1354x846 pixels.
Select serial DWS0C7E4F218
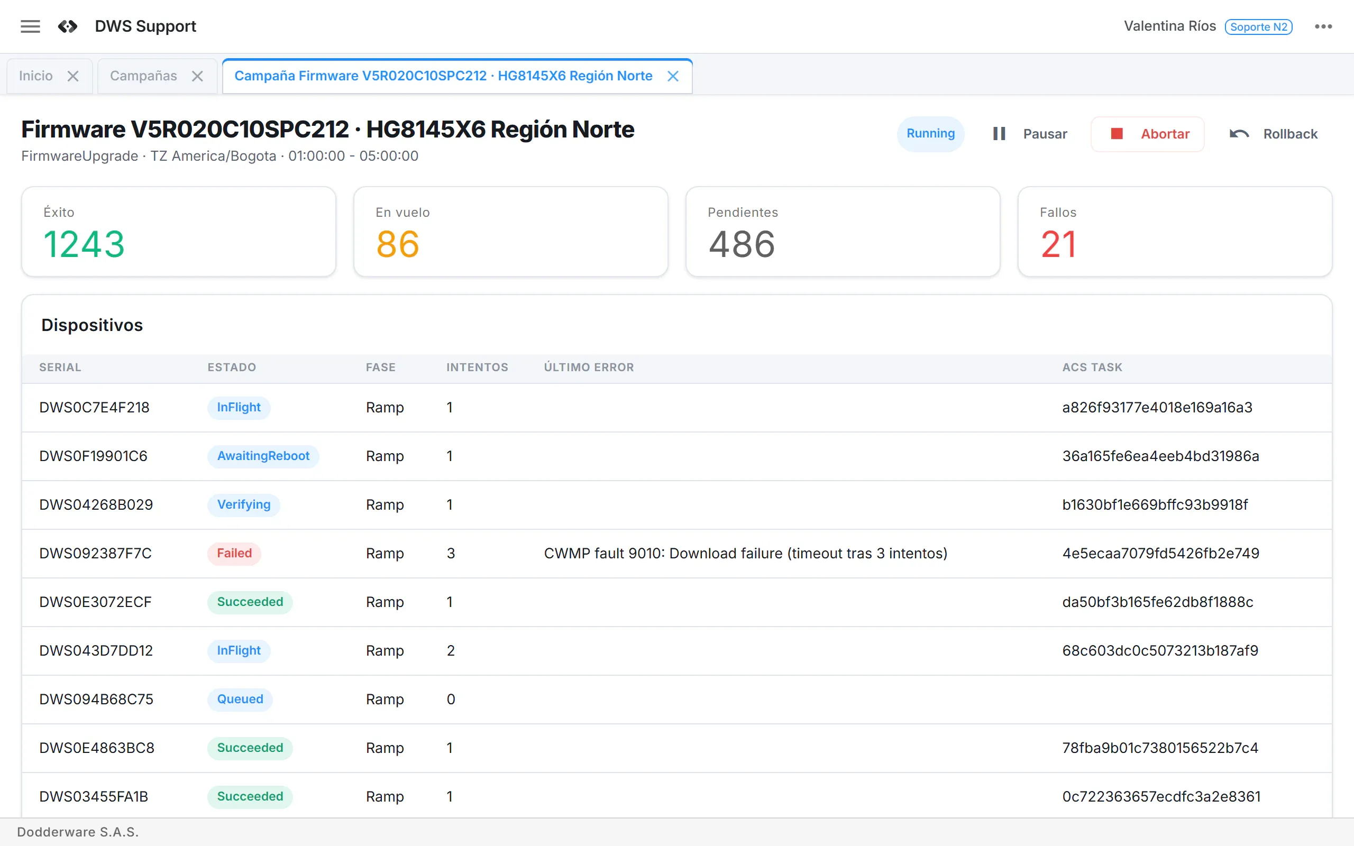click(x=94, y=407)
